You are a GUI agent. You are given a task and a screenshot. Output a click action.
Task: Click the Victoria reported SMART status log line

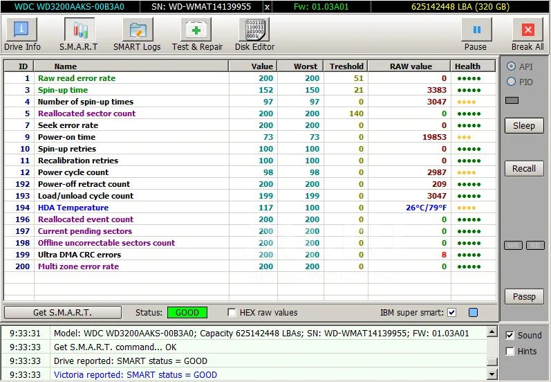pos(136,374)
